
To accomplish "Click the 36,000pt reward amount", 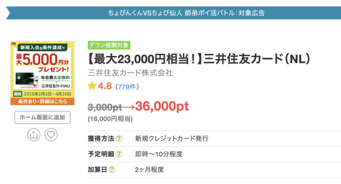I will click(162, 106).
